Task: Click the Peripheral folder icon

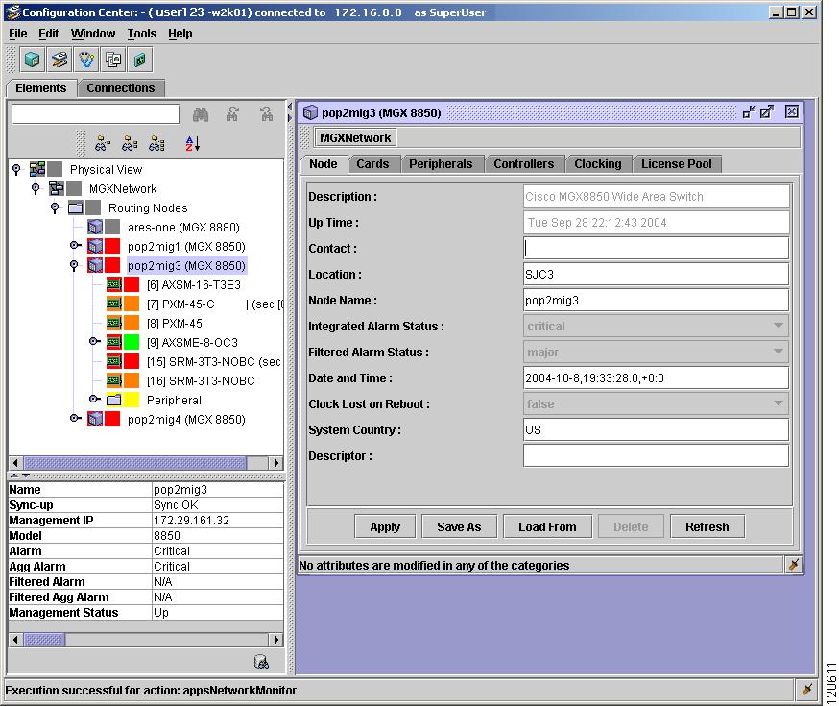Action: click(x=114, y=400)
